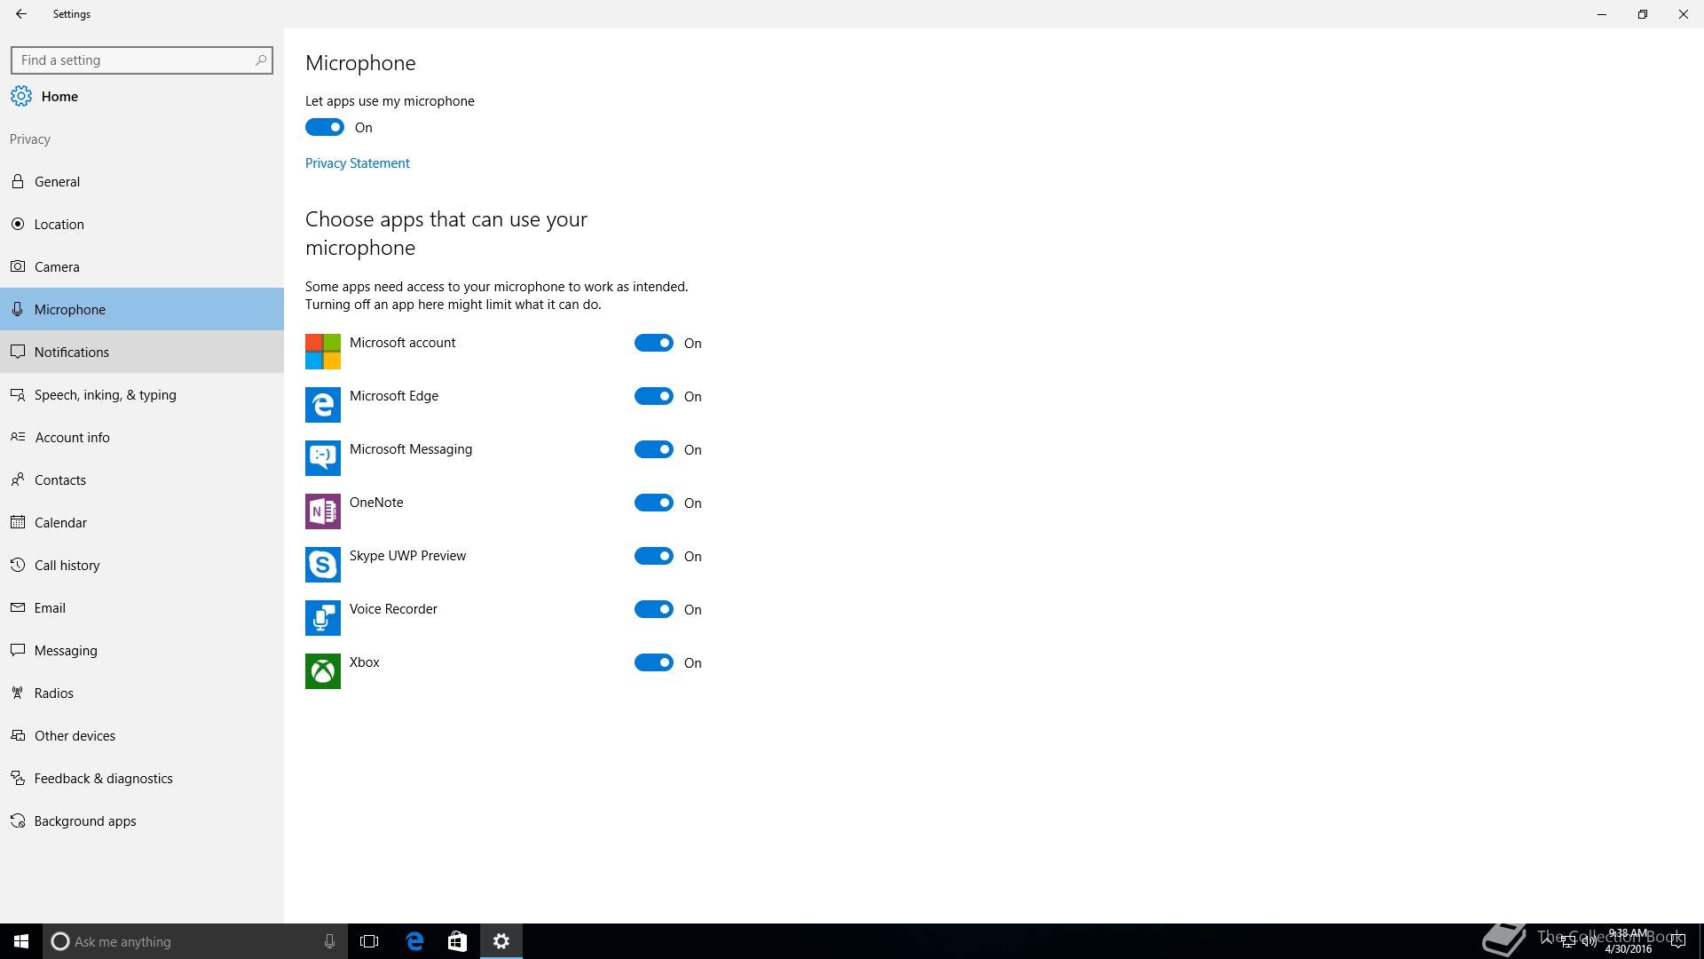The height and width of the screenshot is (959, 1704).
Task: Disable Voice Recorder microphone access
Action: pyautogui.click(x=654, y=610)
